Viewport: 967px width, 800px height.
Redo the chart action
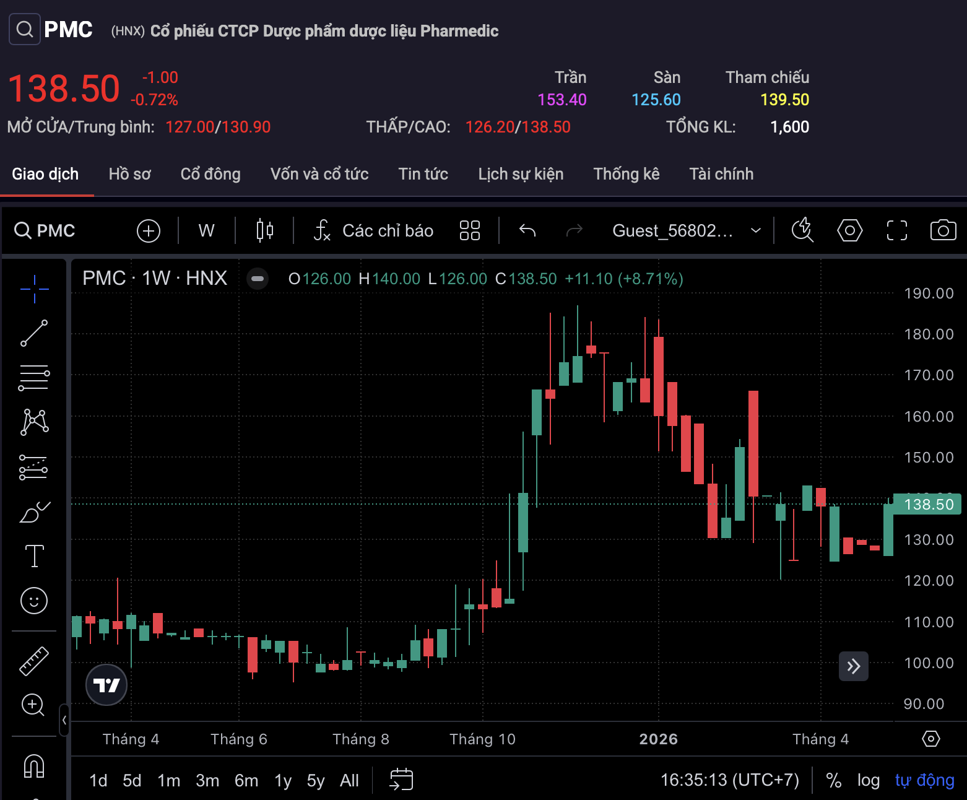click(575, 231)
